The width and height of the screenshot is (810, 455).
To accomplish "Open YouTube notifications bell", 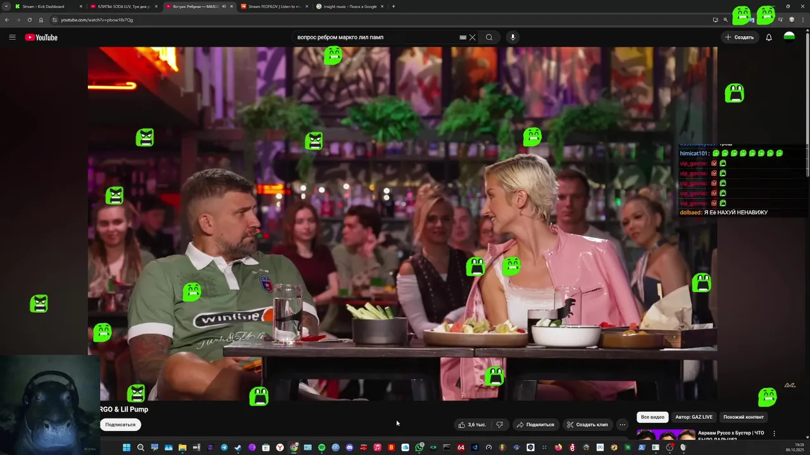I will coord(769,37).
